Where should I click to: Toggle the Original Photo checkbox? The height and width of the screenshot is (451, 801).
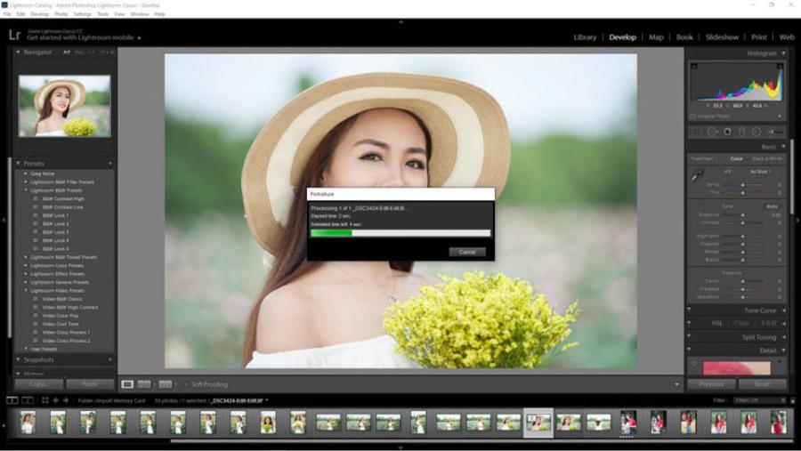tap(692, 116)
